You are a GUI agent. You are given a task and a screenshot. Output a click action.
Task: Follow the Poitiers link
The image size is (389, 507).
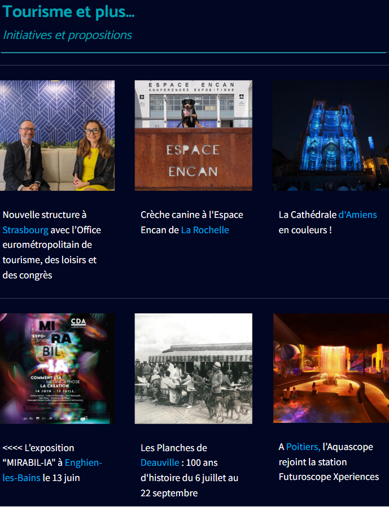(x=303, y=447)
